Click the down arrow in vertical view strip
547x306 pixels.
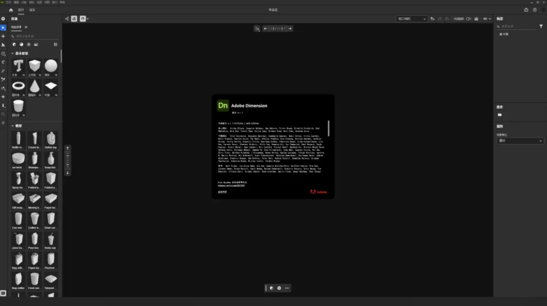pyautogui.click(x=68, y=173)
